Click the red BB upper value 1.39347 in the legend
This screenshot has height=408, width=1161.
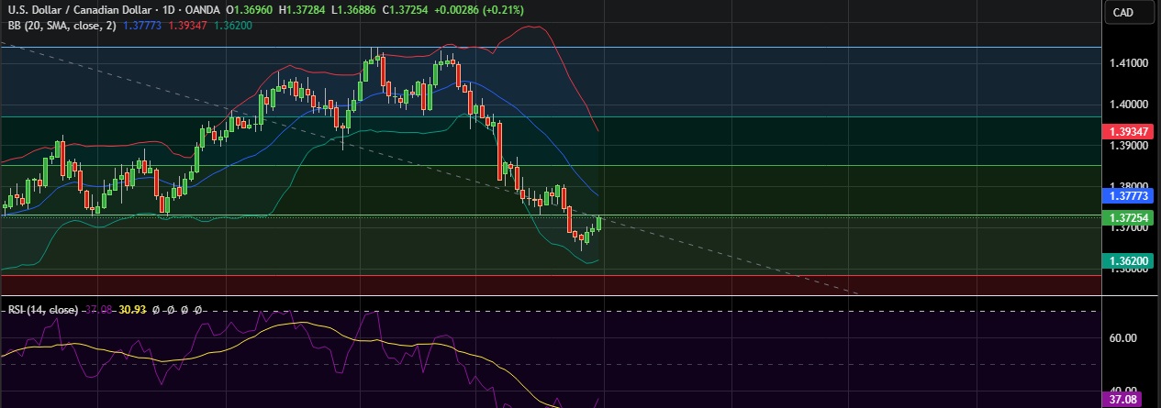[x=188, y=25]
